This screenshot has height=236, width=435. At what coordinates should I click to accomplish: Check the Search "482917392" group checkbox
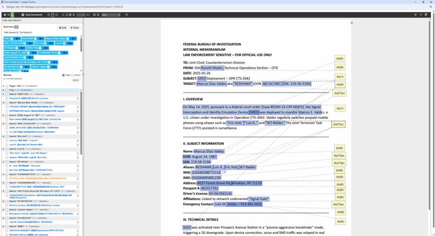(x=7, y=94)
